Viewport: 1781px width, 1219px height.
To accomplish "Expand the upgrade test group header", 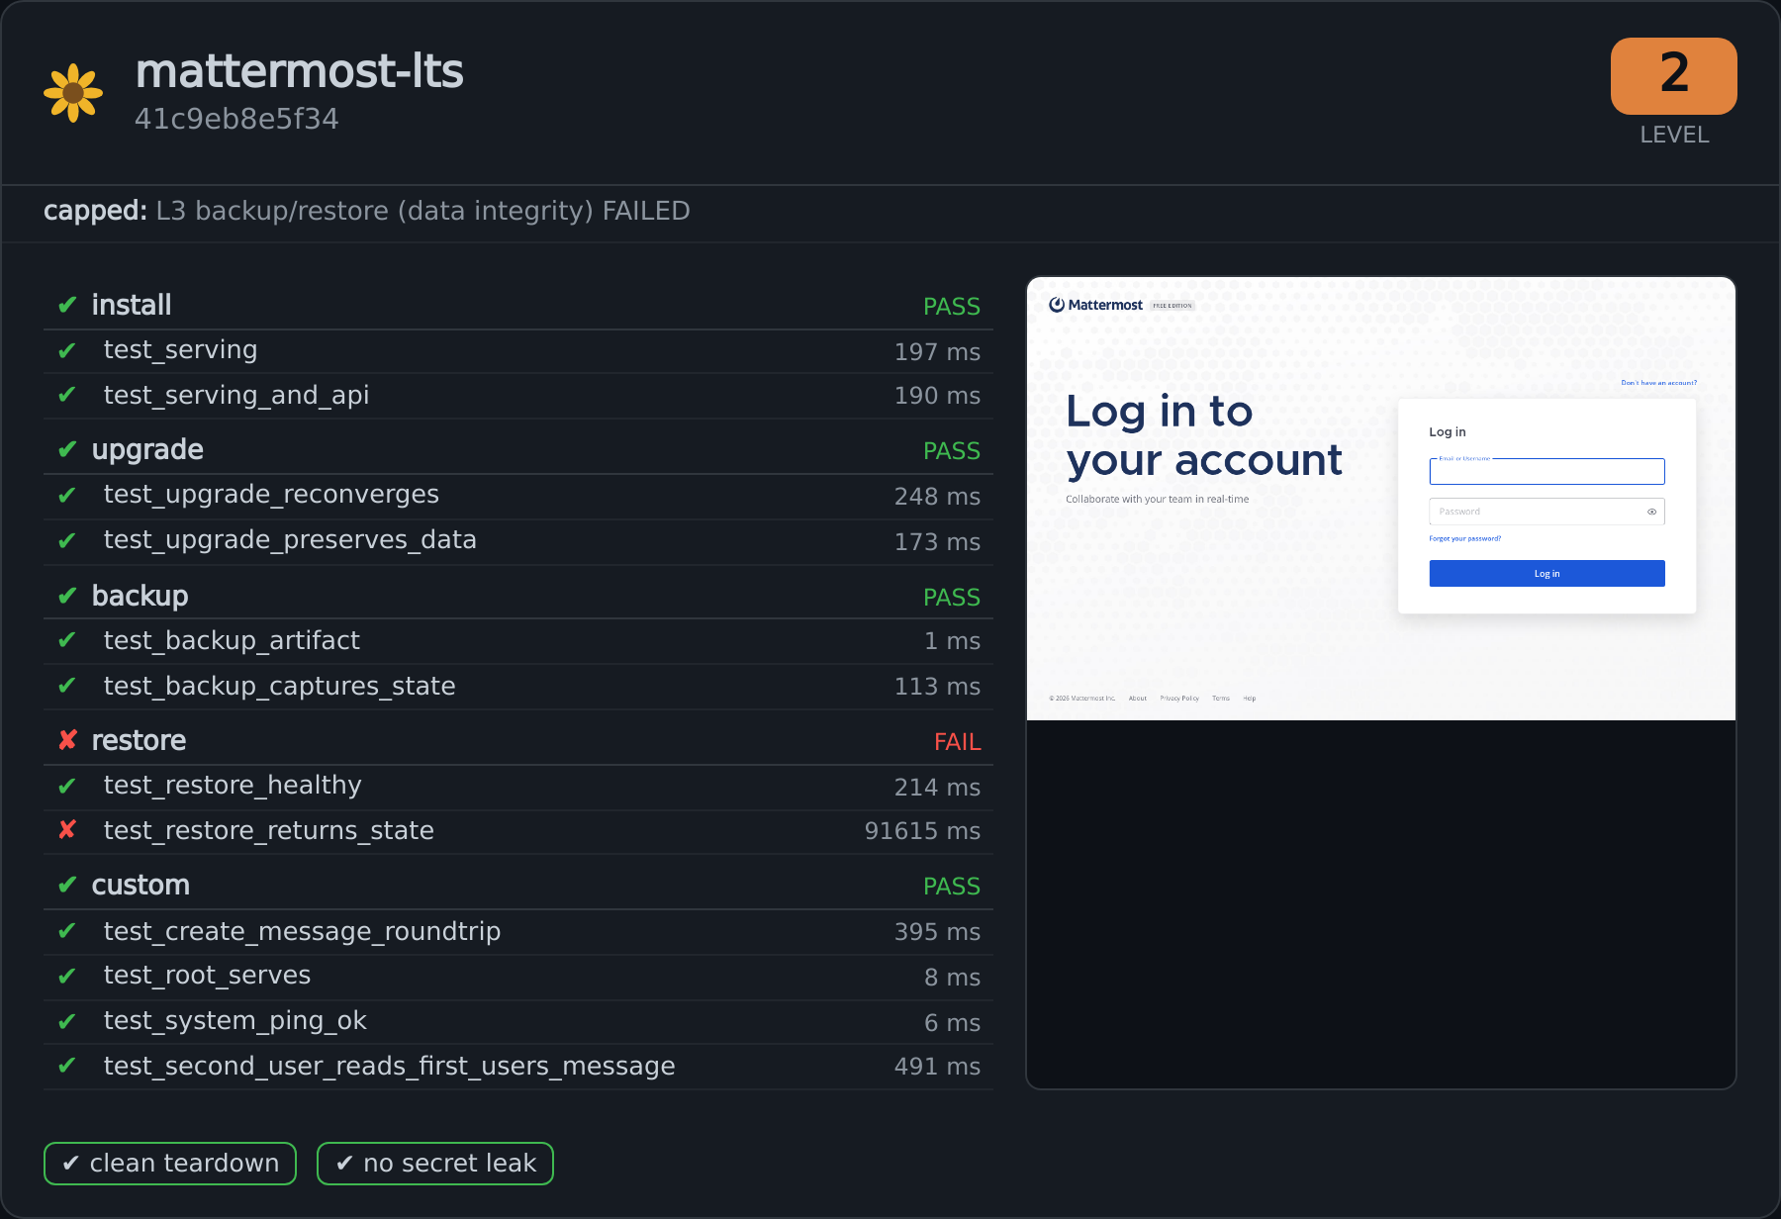I will (x=518, y=450).
